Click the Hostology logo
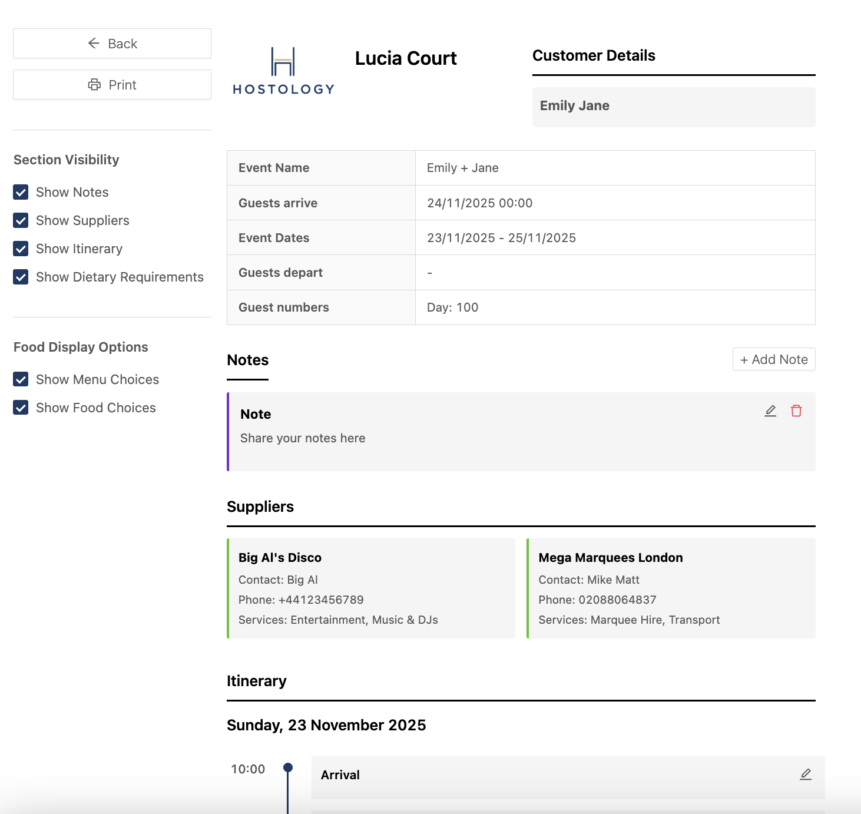861x814 pixels. pyautogui.click(x=283, y=71)
